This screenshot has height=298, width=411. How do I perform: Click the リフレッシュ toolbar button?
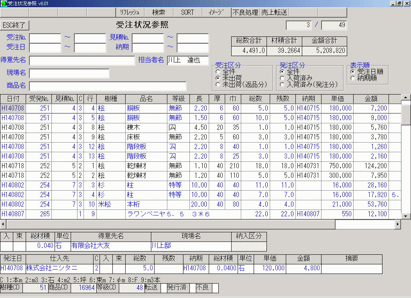(x=130, y=12)
